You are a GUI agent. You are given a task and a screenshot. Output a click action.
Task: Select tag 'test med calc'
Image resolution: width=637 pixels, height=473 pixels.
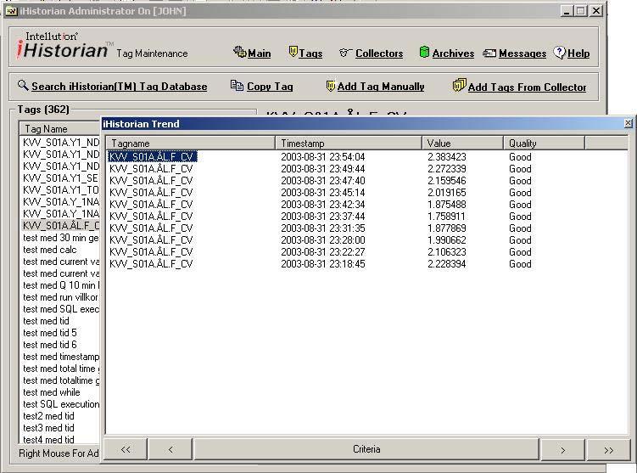49,250
